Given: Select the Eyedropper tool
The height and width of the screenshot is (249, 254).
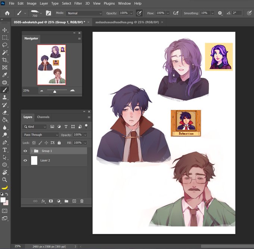Looking at the screenshot, I should [4, 75].
